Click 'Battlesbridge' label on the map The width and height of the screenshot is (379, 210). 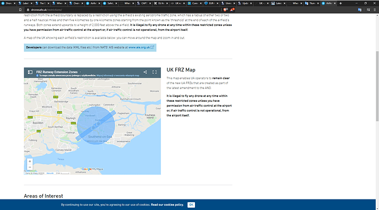pyautogui.click(x=62, y=102)
